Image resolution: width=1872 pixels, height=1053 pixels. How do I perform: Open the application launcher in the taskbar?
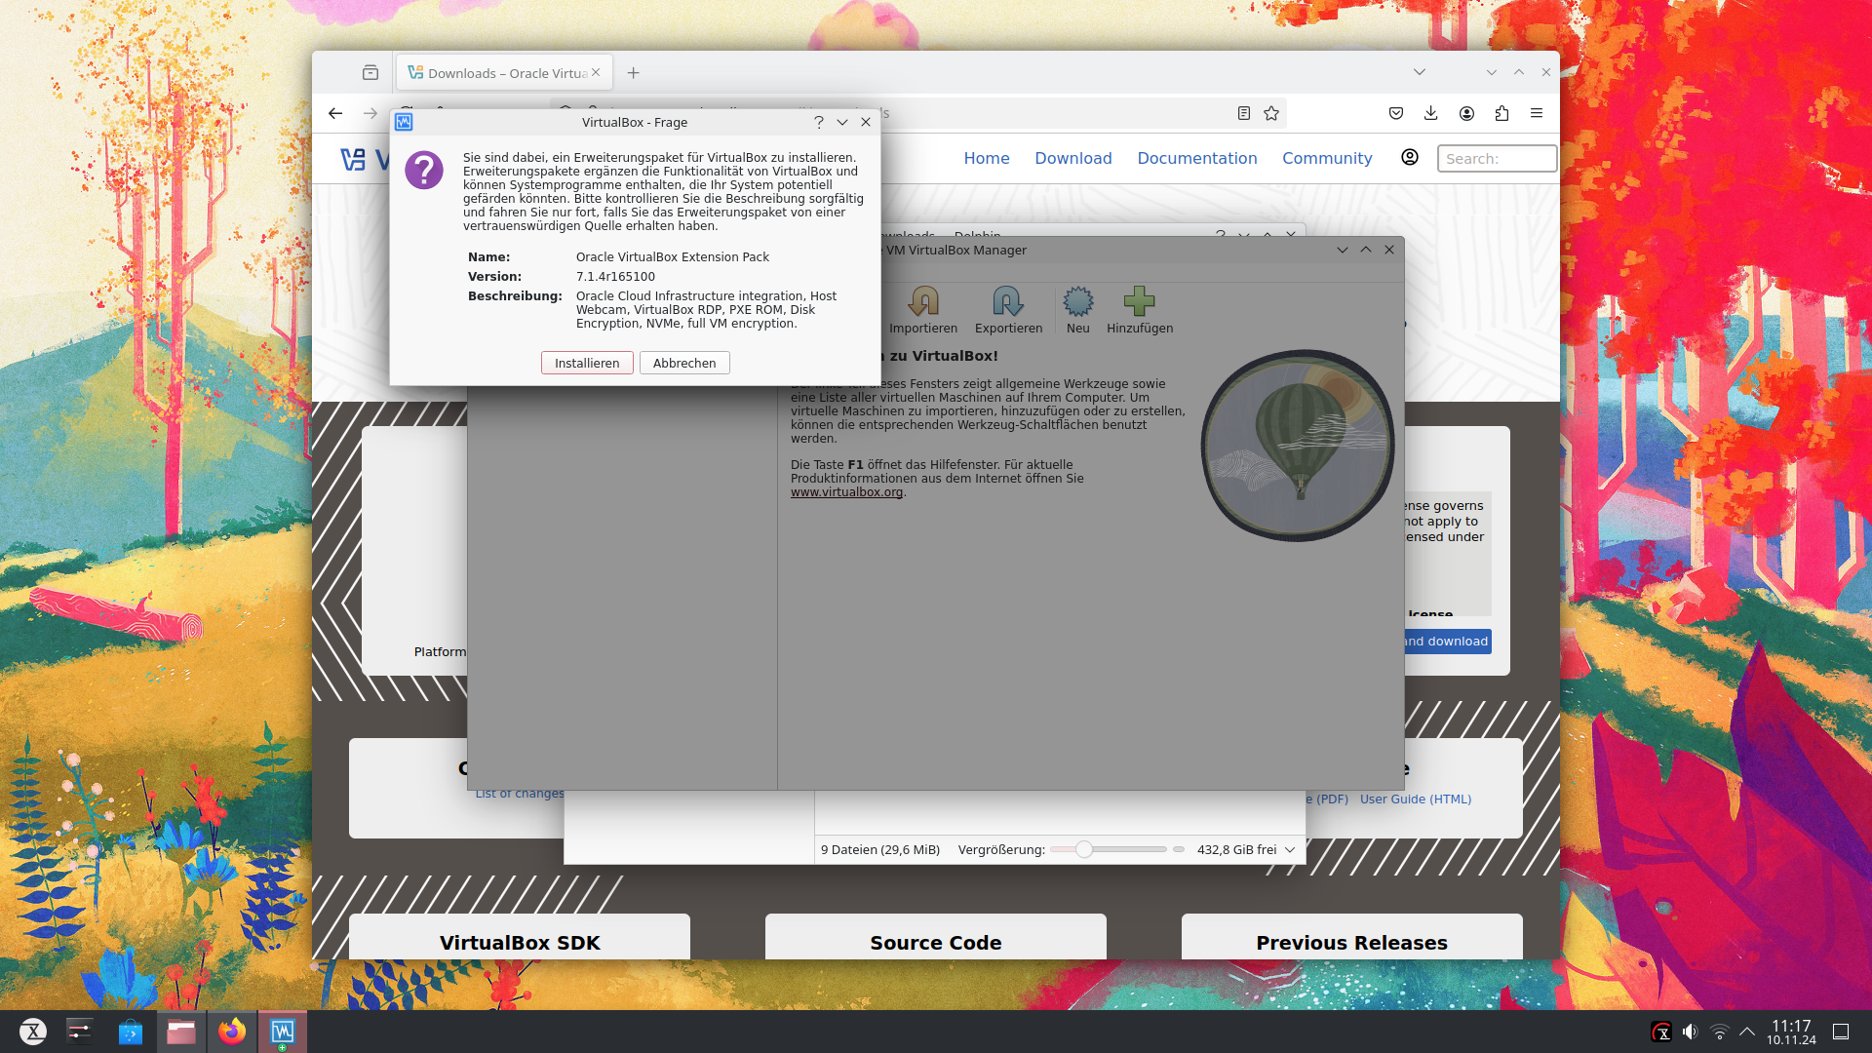(x=33, y=1032)
